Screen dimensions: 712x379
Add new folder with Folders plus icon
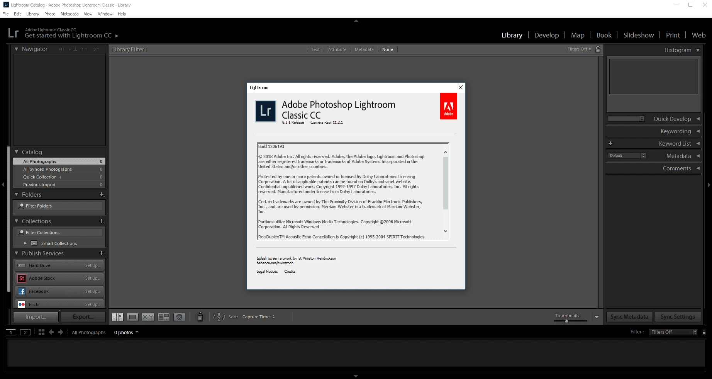coord(102,195)
